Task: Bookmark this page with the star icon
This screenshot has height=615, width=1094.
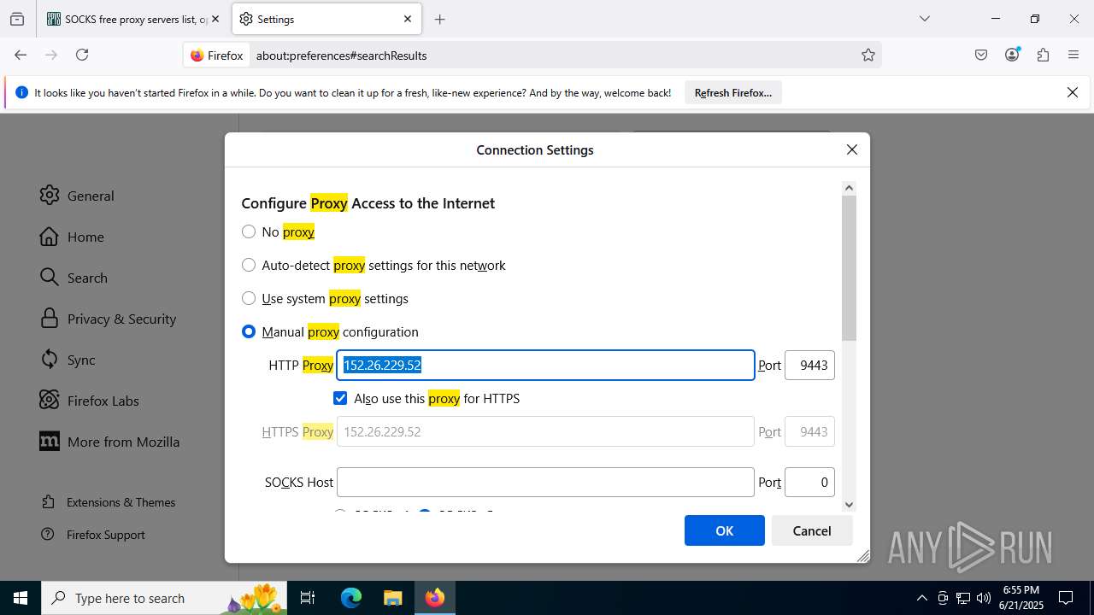Action: tap(868, 55)
